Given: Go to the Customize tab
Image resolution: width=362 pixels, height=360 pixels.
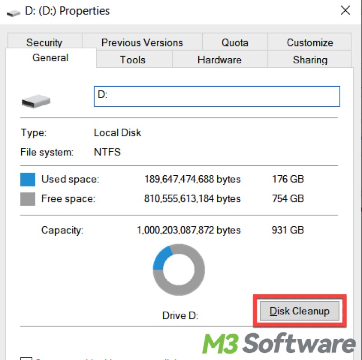Looking at the screenshot, I should 310,42.
